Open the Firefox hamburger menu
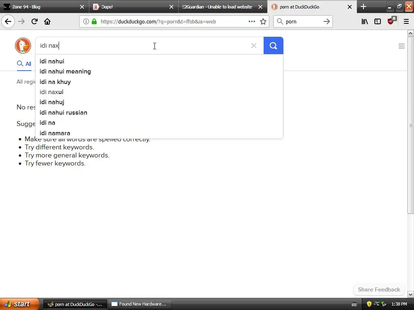Image resolution: width=414 pixels, height=310 pixels. 406,21
